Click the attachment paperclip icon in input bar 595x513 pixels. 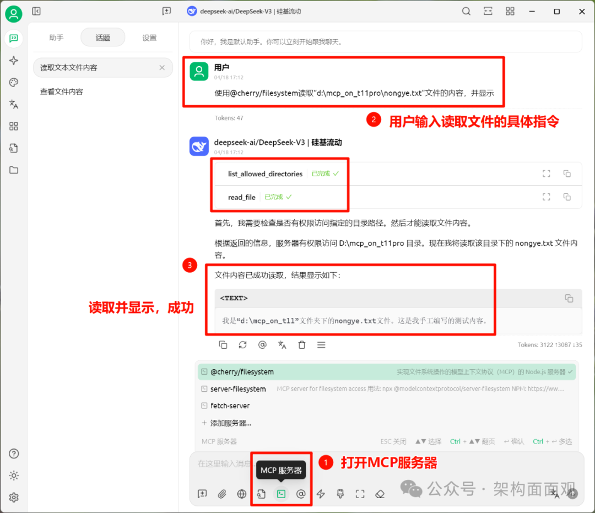222,494
